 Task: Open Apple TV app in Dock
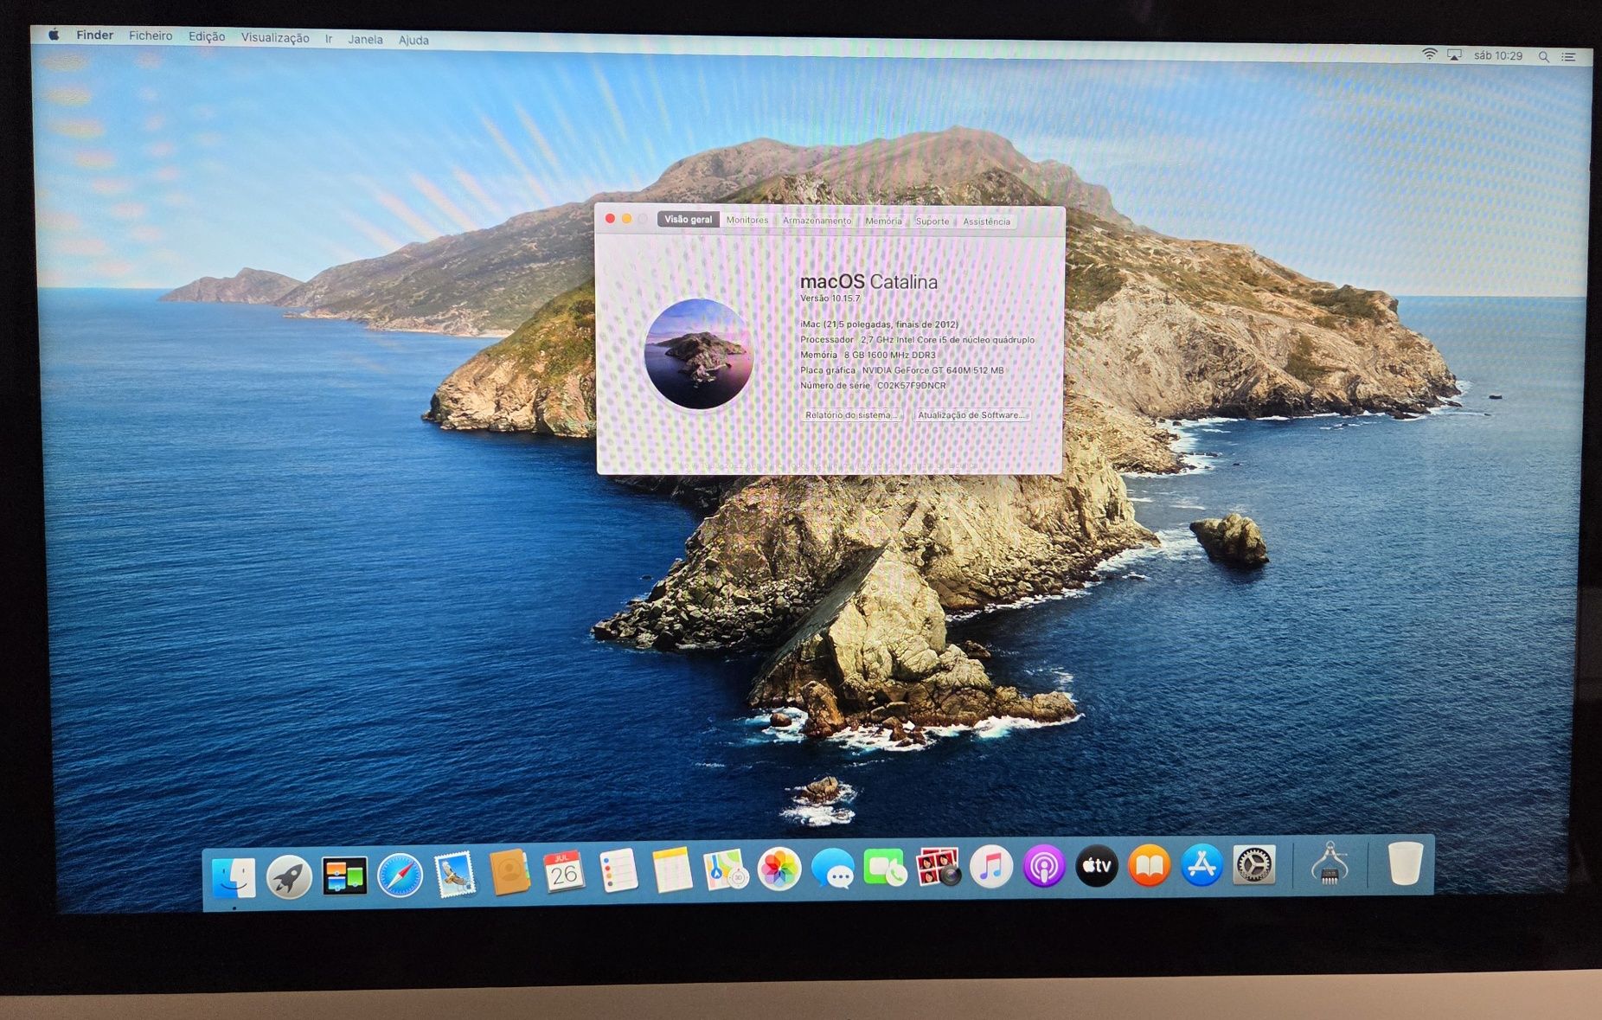click(x=1097, y=865)
